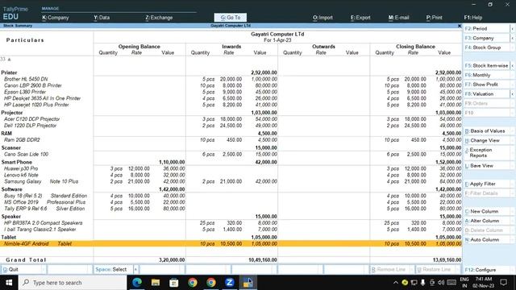Screen dimensions: 516x290
Task: Show hidden system tray icons
Action: click(396, 283)
